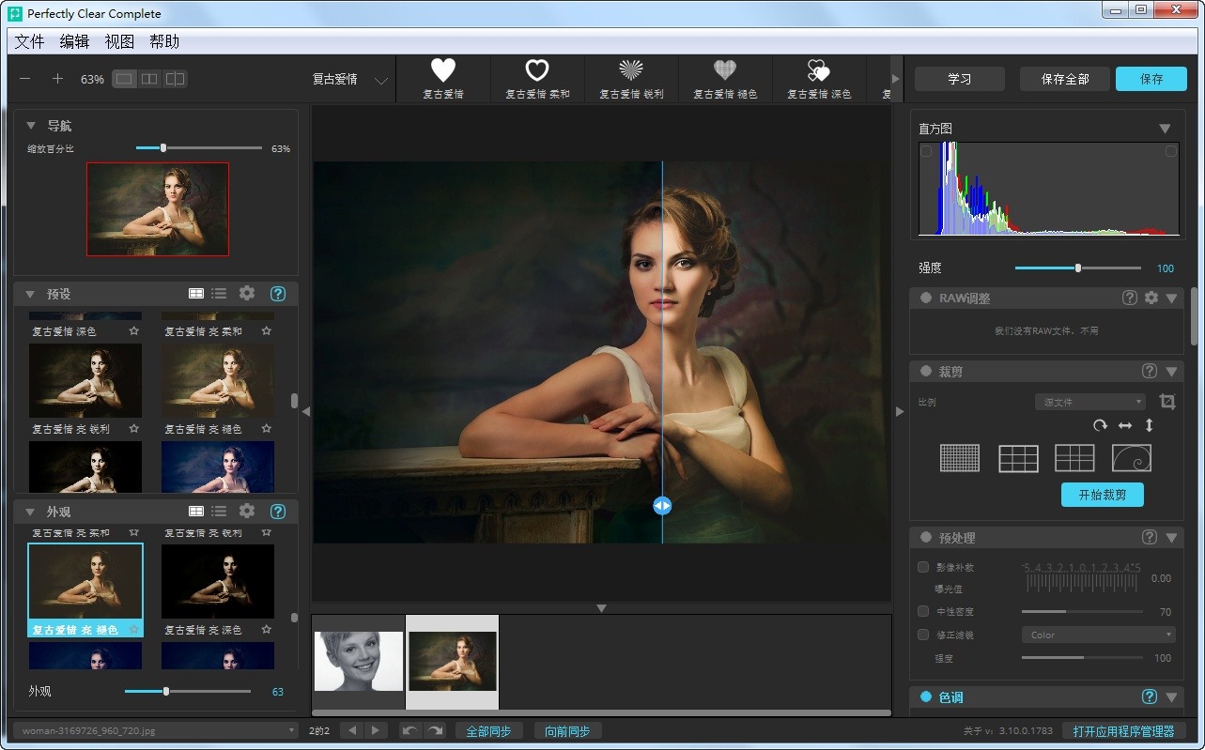Show 外观 panel in list view
1205x750 pixels.
coord(219,512)
